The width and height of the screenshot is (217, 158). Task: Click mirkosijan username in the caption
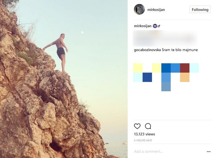coord(142,26)
